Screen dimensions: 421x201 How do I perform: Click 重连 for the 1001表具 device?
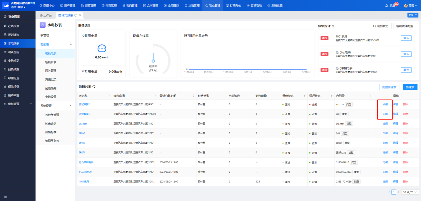pos(406,38)
